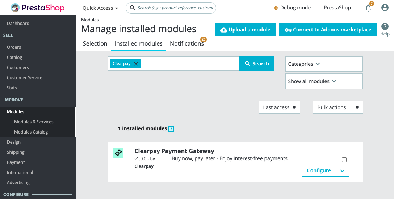The image size is (394, 199).
Task: Click the PrestaShop logo
Action: (x=38, y=8)
